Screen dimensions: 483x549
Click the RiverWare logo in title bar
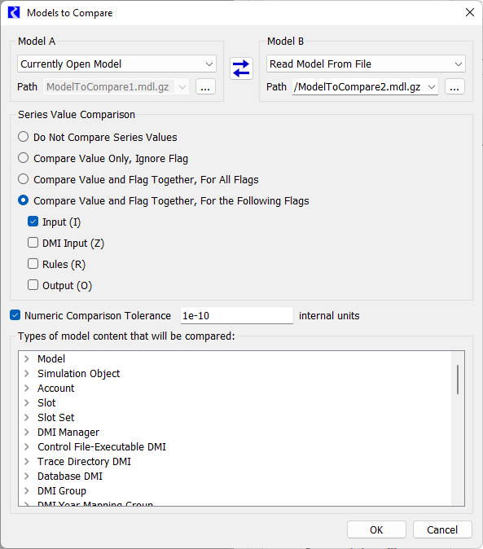click(14, 12)
